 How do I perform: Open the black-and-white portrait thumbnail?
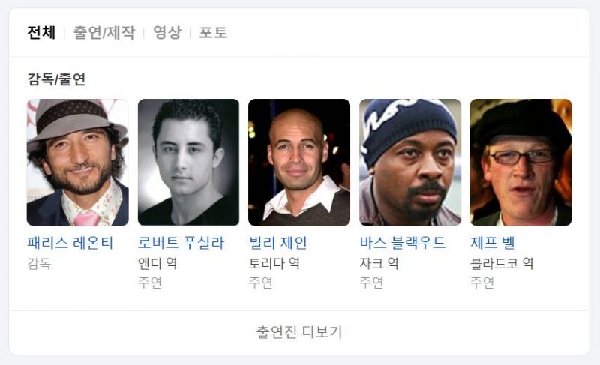[x=189, y=163]
